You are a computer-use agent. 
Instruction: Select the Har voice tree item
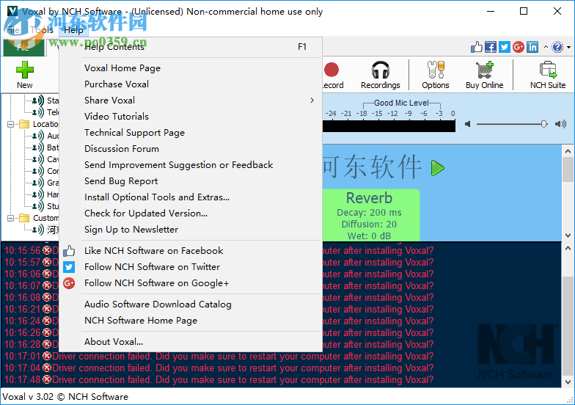pyautogui.click(x=53, y=194)
